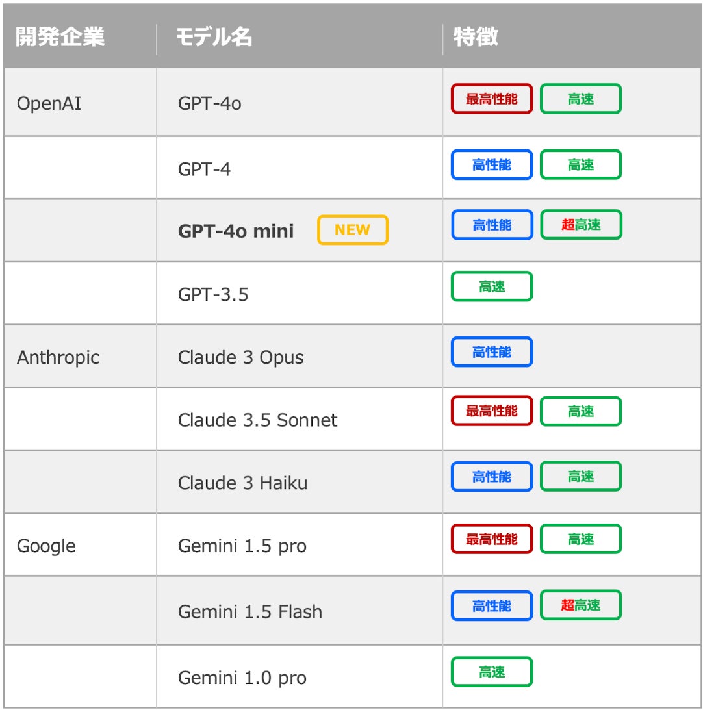Click the 高性能 badge for Claude 3 Opus

tap(492, 352)
